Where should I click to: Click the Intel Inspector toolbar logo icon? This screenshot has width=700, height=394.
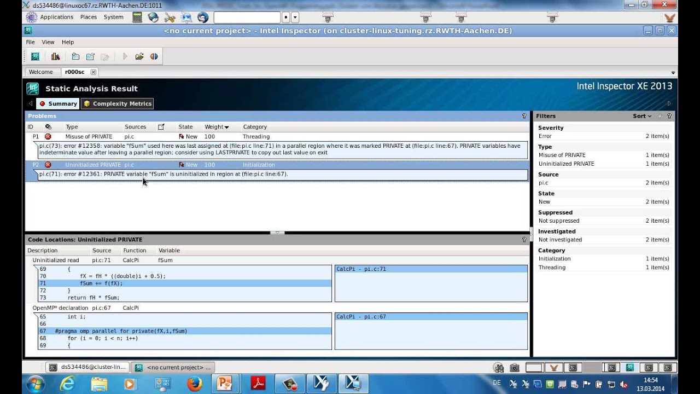tap(35, 56)
